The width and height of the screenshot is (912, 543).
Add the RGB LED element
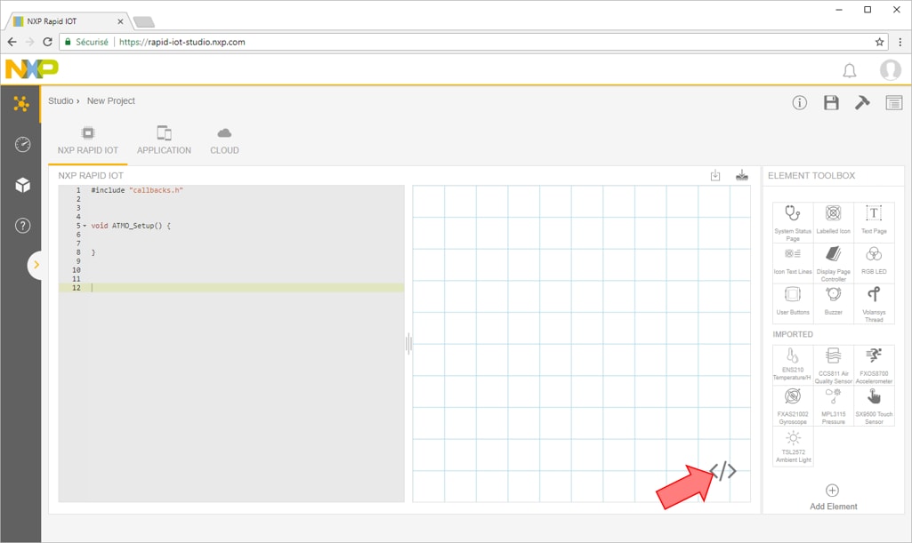[874, 262]
